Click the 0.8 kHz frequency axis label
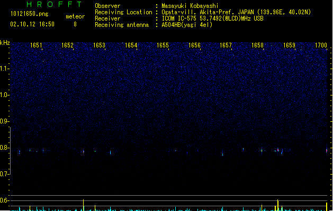The width and height of the screenshot is (333, 211). (4, 148)
